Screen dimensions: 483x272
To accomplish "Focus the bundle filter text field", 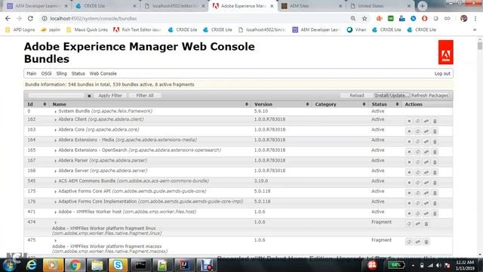I will tap(57, 96).
